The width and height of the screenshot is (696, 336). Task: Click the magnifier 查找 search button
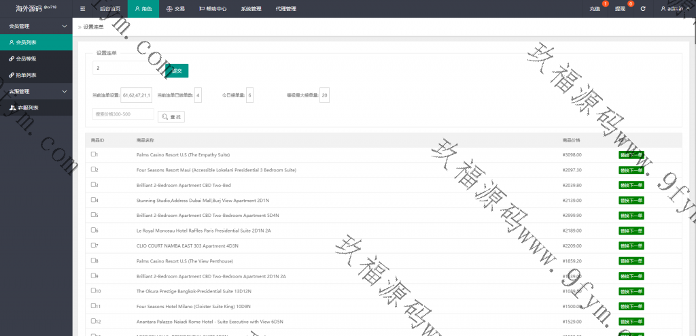coord(171,117)
